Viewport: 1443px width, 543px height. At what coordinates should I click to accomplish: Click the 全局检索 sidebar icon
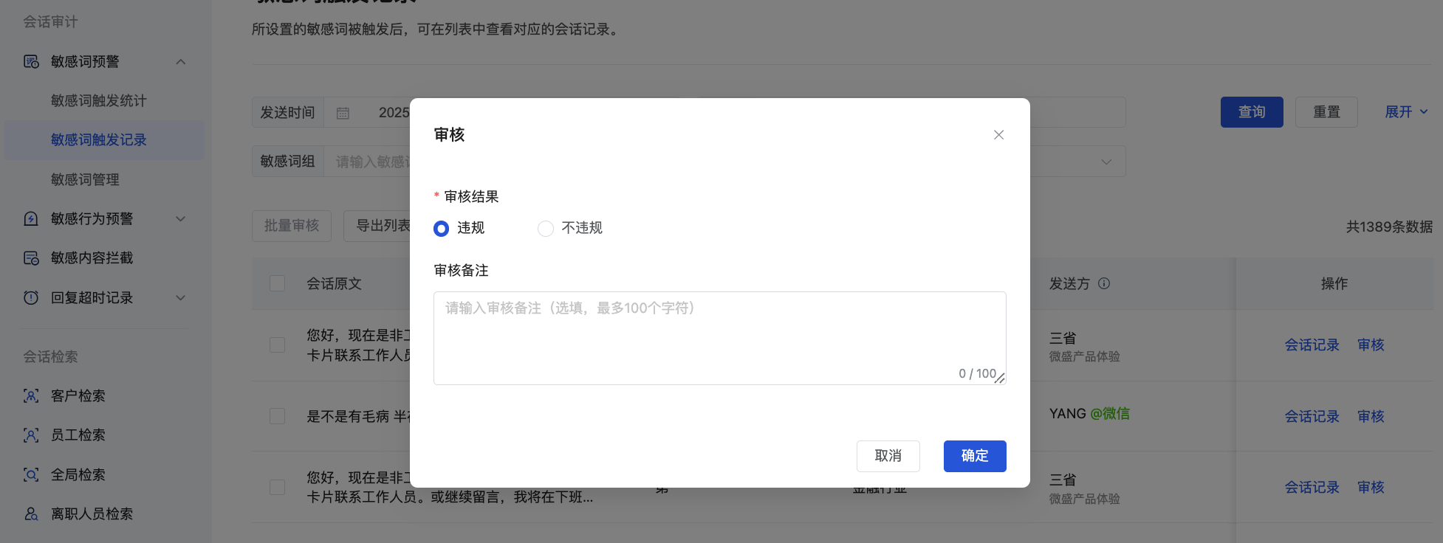coord(31,475)
